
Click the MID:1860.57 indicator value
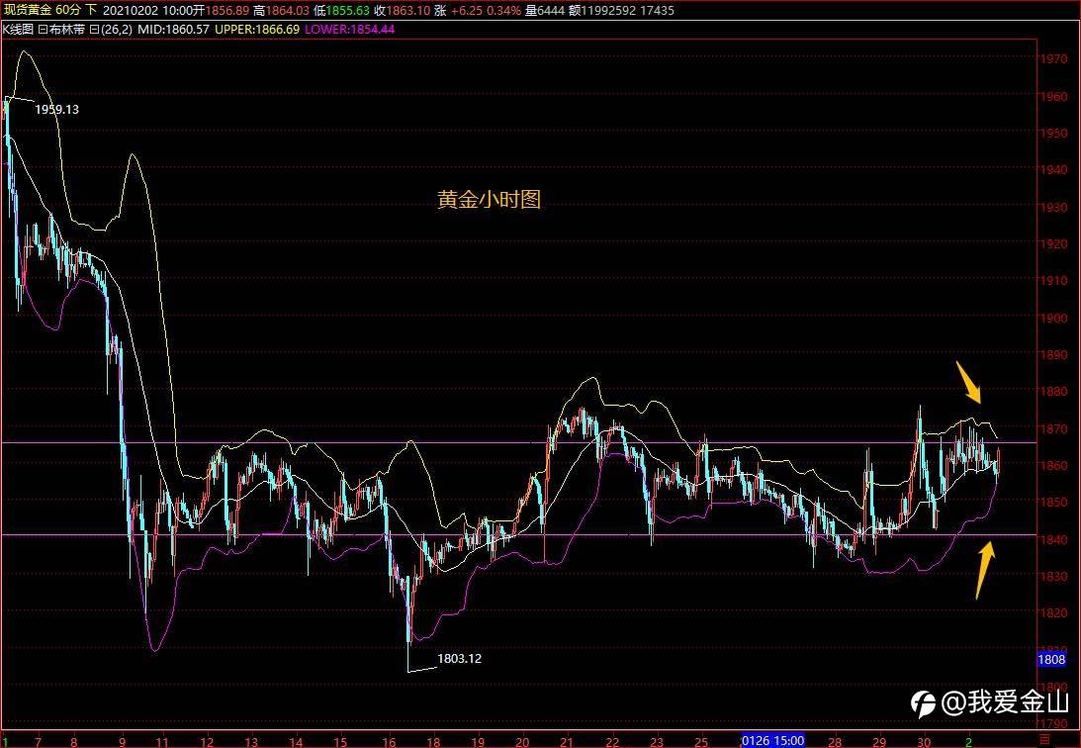coord(173,30)
